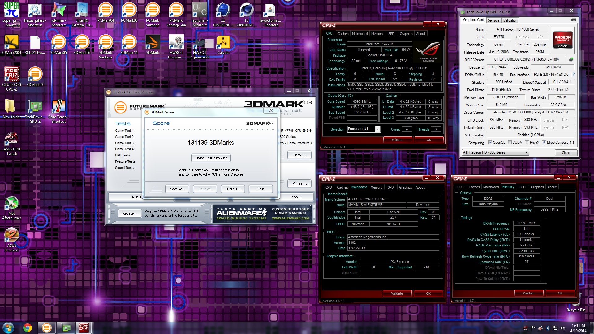Click OK in Memory CPU-Z window
This screenshot has height=334, width=594.
(560, 293)
